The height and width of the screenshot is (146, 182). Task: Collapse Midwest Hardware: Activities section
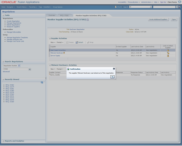pyautogui.click(x=50, y=65)
